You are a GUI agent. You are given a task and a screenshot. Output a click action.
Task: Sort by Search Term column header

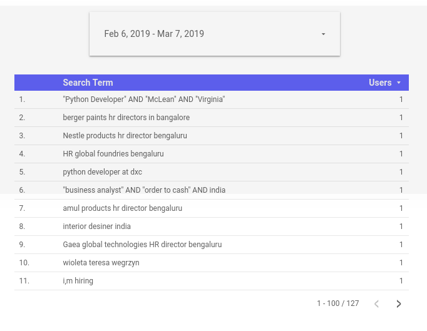point(88,83)
